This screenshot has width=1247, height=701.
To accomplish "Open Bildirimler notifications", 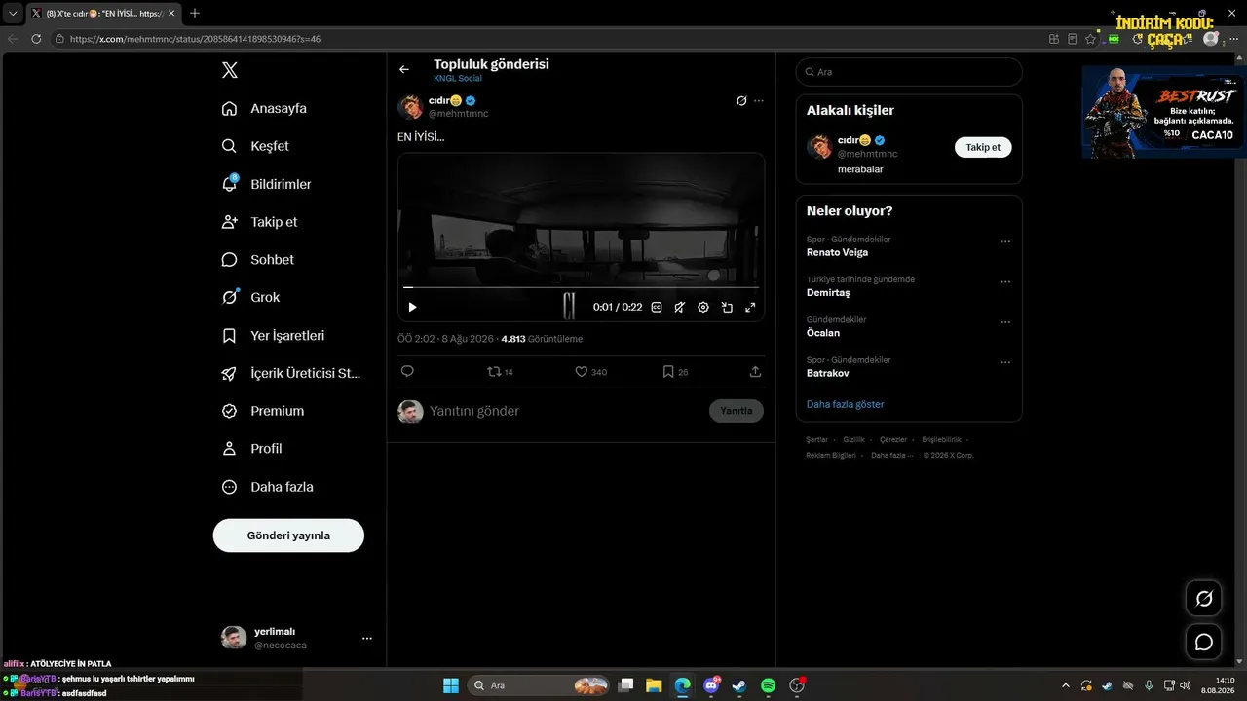I will click(266, 184).
